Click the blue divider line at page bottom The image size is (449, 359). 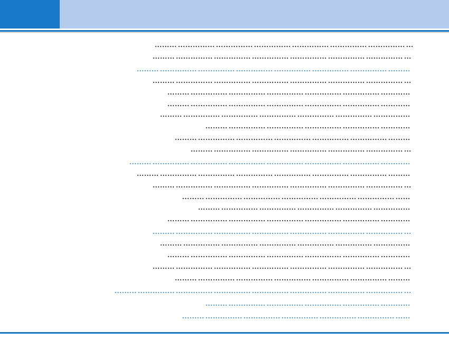[x=224, y=333]
